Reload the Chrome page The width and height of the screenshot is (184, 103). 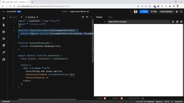[10, 6]
